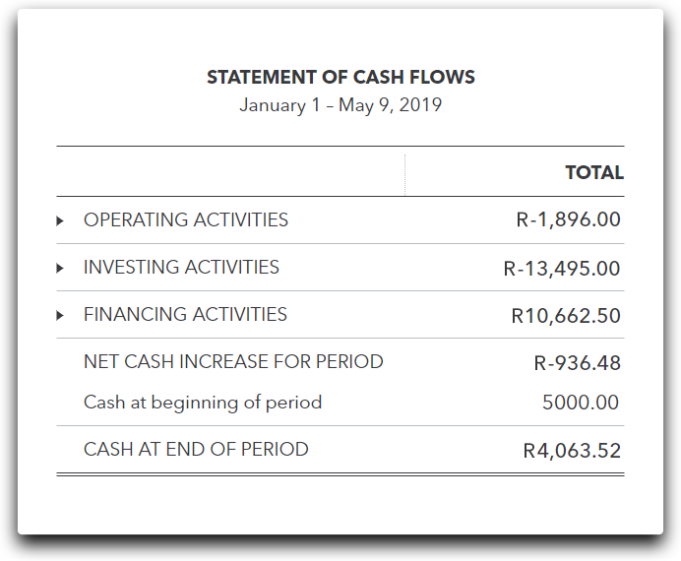
Task: Click the Cash at beginning of period label
Action: [203, 403]
